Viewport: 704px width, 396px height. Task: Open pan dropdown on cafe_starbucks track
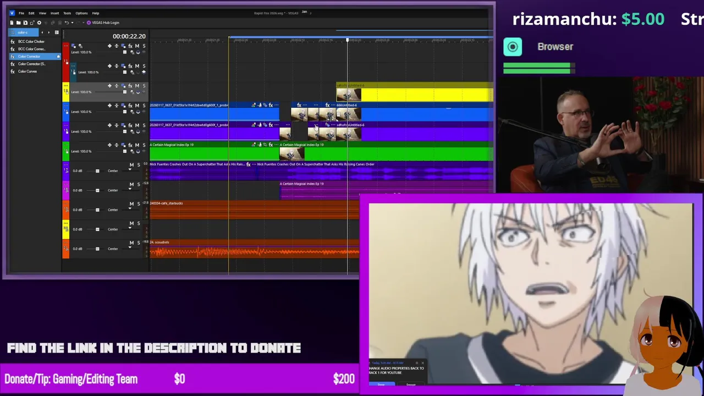coord(130,210)
